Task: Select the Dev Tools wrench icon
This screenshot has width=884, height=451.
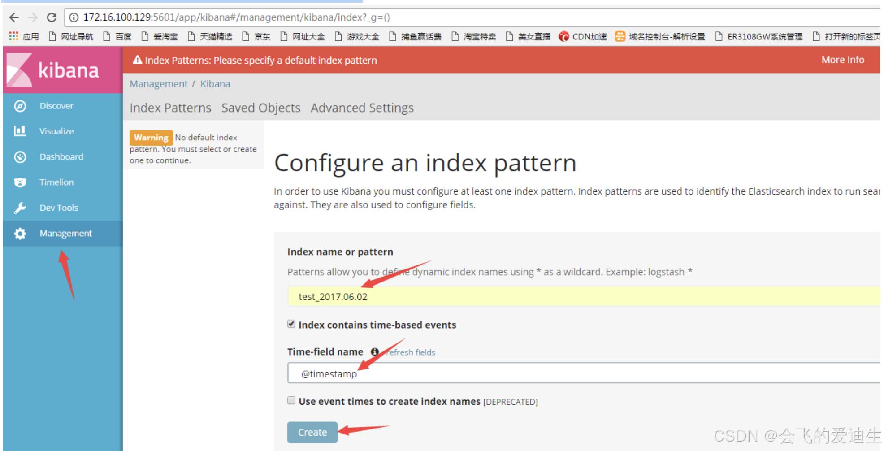Action: (20, 208)
